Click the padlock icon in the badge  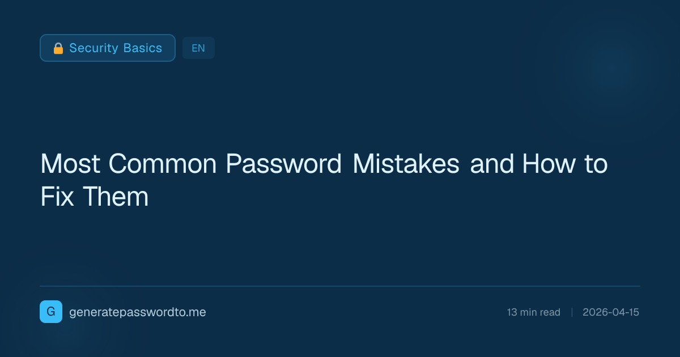coord(58,49)
